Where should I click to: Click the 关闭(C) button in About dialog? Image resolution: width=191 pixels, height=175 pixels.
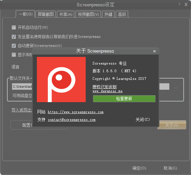coord(143,119)
